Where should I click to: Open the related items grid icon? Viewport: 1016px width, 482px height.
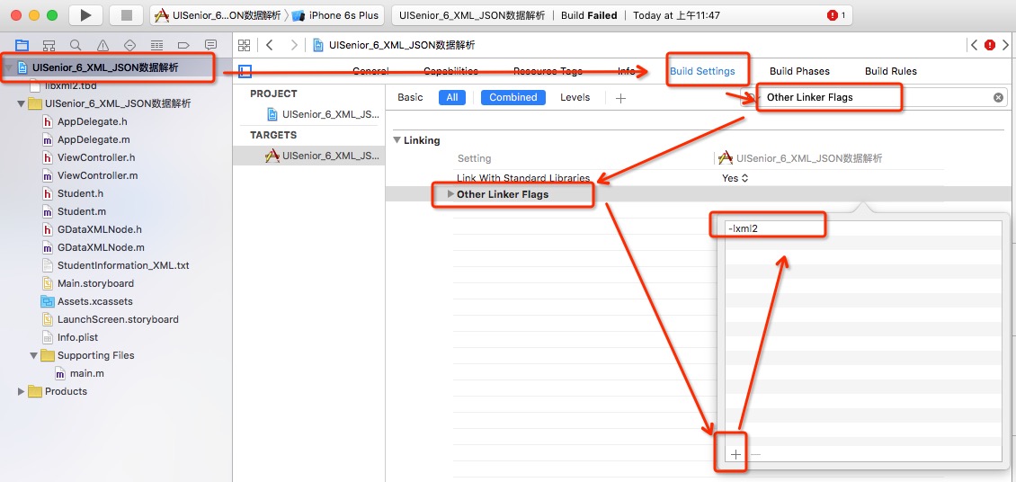(x=245, y=45)
